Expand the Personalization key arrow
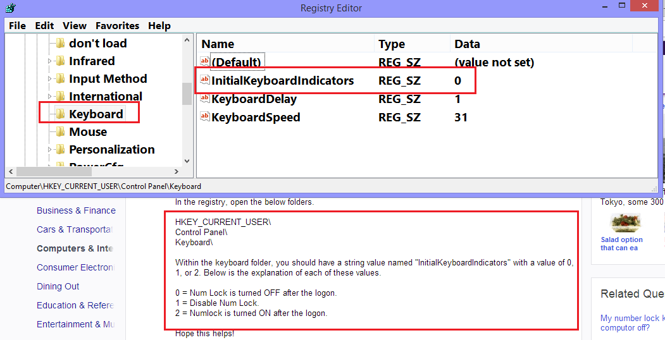 (50, 150)
